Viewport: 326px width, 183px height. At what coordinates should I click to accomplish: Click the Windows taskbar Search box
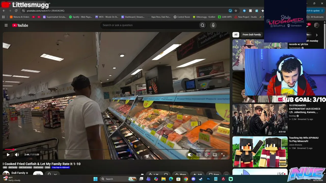[x=118, y=179]
